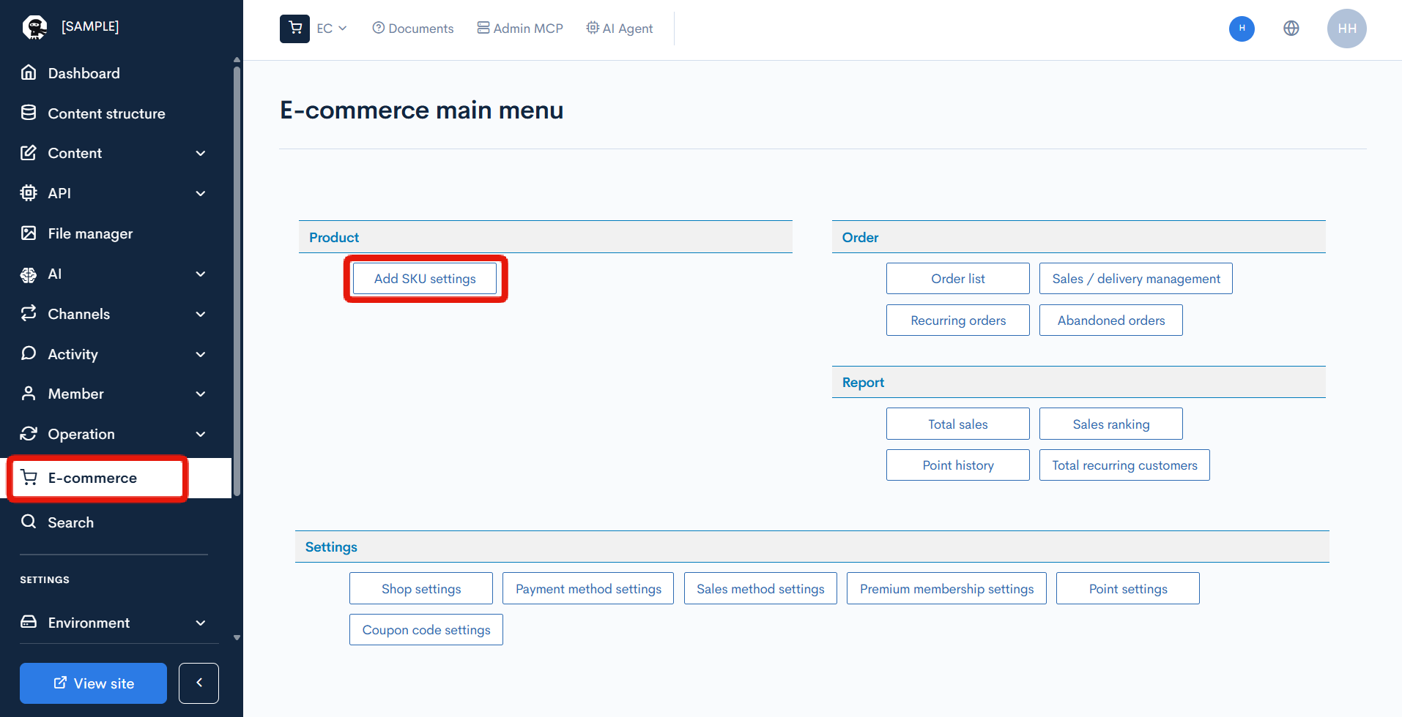Open Total recurring customers report
The image size is (1402, 717).
click(x=1124, y=465)
